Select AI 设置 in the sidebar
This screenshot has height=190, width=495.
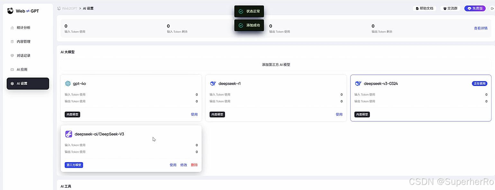click(x=28, y=83)
